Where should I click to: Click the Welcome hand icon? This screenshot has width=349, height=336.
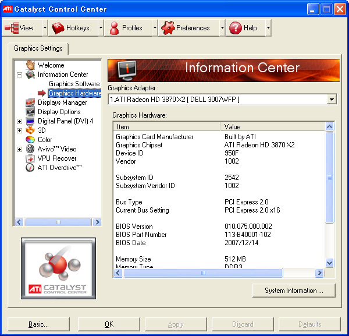point(31,65)
